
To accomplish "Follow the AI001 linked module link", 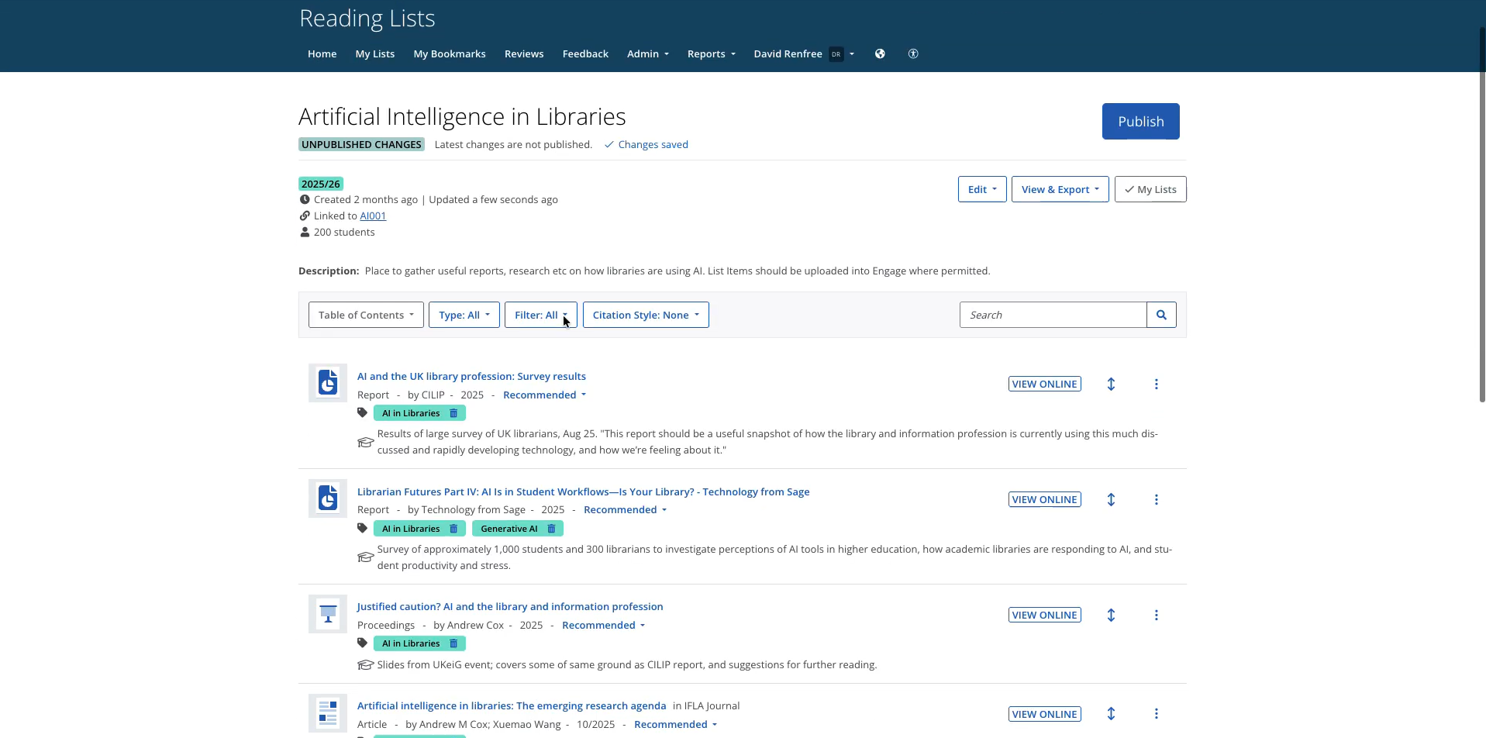I will click(x=373, y=216).
